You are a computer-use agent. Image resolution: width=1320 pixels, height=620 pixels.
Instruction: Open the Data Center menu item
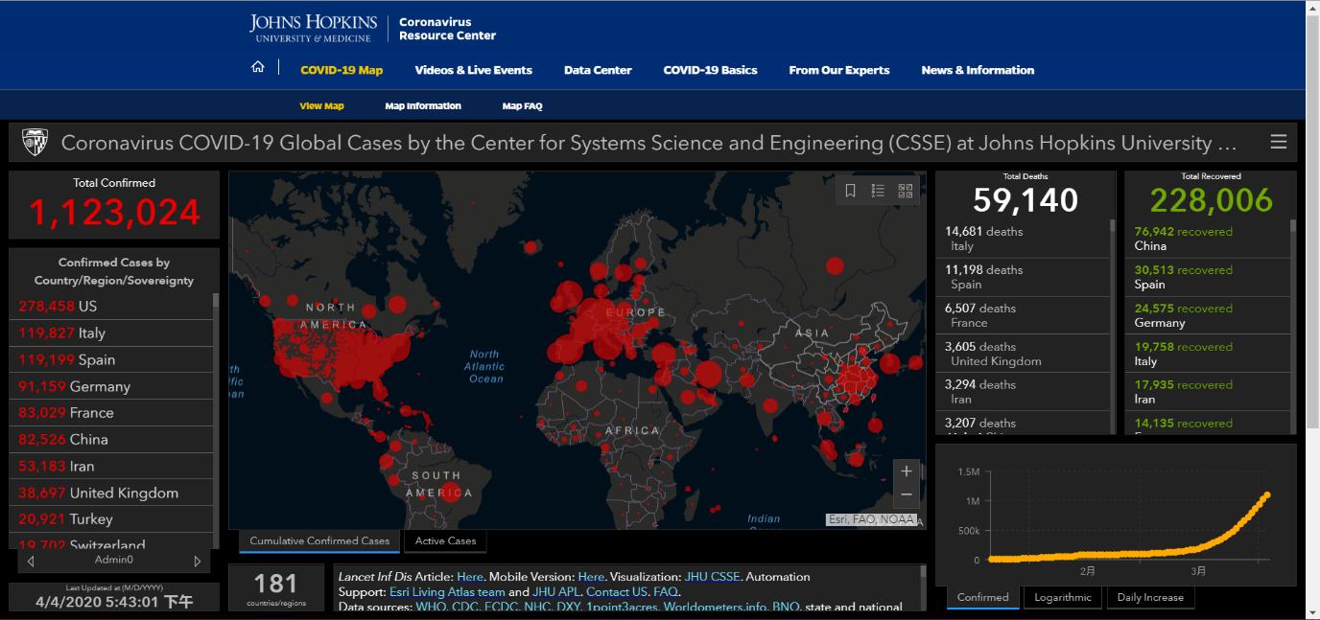(598, 70)
